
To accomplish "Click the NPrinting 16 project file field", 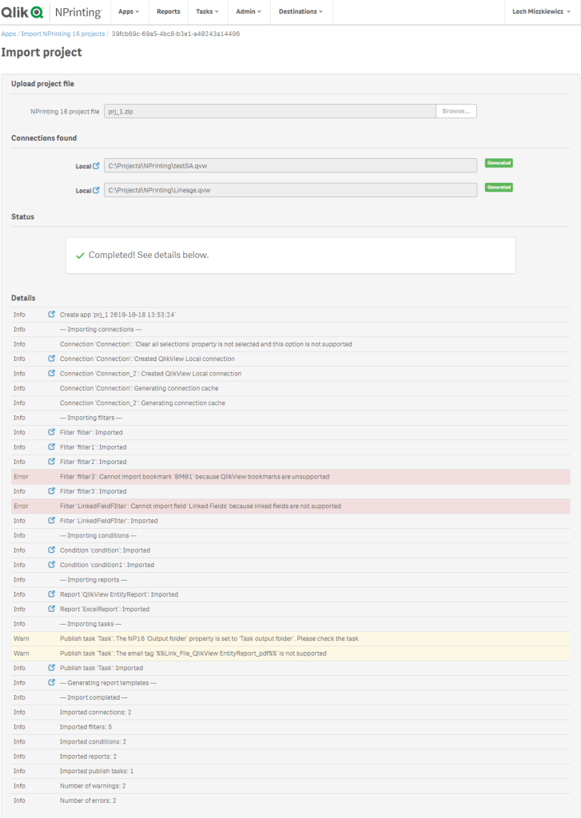I will (x=269, y=111).
